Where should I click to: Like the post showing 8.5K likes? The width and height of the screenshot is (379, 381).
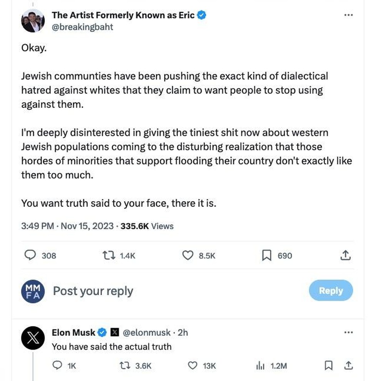[188, 255]
